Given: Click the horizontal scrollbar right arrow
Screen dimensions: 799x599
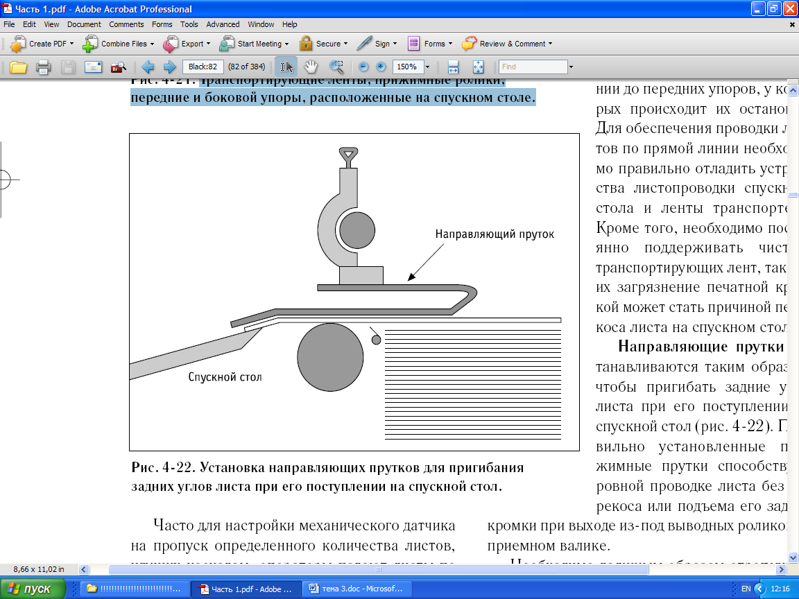Looking at the screenshot, I should point(781,569).
